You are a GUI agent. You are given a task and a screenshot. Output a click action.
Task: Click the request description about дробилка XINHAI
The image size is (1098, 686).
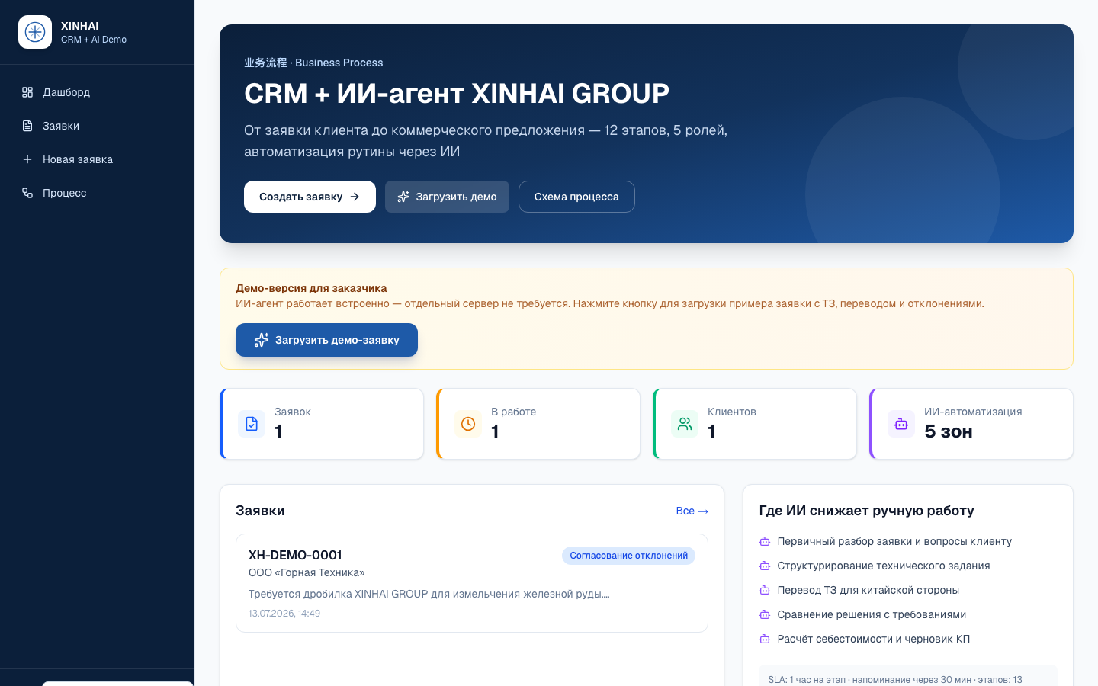tap(429, 594)
